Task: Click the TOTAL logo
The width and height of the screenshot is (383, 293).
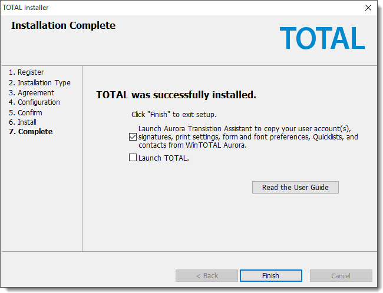Action: pyautogui.click(x=322, y=38)
